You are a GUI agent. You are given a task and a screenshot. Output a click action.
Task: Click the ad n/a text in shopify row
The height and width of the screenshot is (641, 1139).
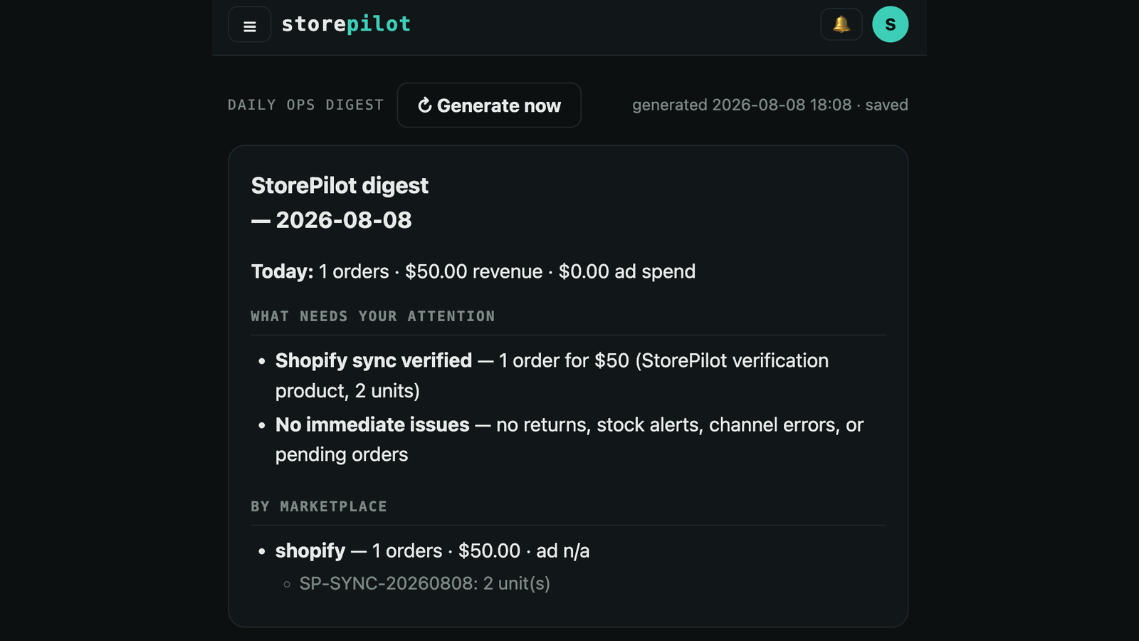pyautogui.click(x=562, y=551)
